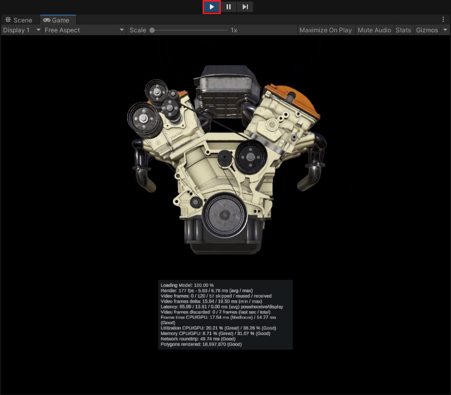The width and height of the screenshot is (451, 395).
Task: Mute audio for the Game view
Action: tap(374, 30)
